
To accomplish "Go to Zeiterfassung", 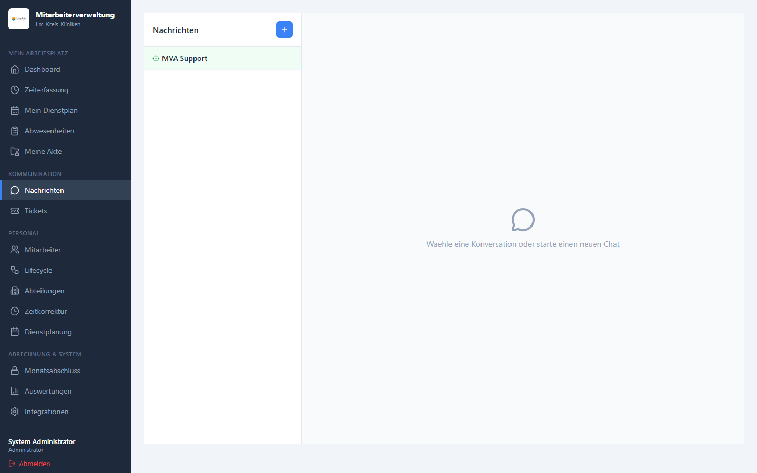I will (66, 90).
